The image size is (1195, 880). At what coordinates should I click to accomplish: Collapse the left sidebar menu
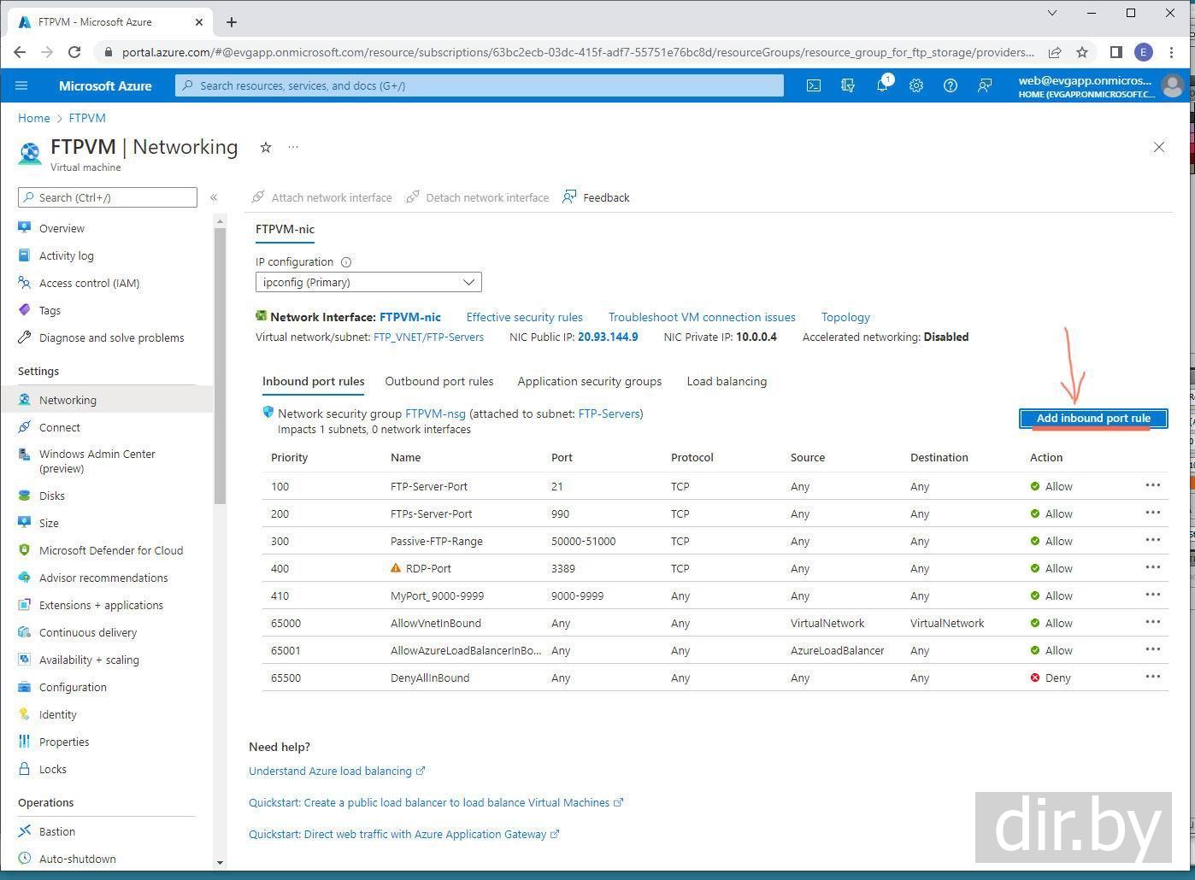[214, 197]
